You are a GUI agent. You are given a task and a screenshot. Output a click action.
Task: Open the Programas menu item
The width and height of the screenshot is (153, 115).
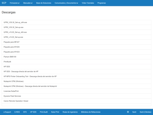point(101,3)
